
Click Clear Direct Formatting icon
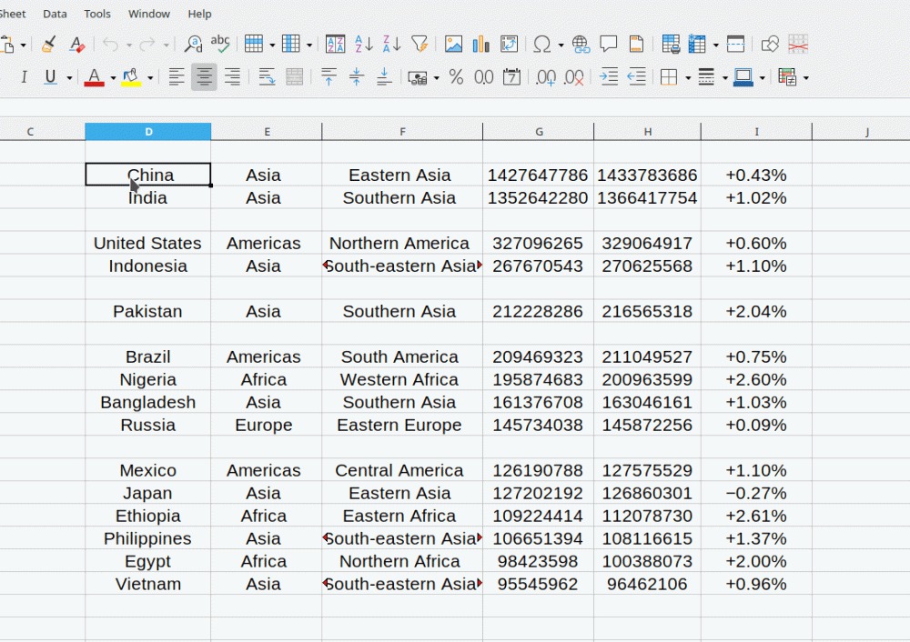[76, 44]
